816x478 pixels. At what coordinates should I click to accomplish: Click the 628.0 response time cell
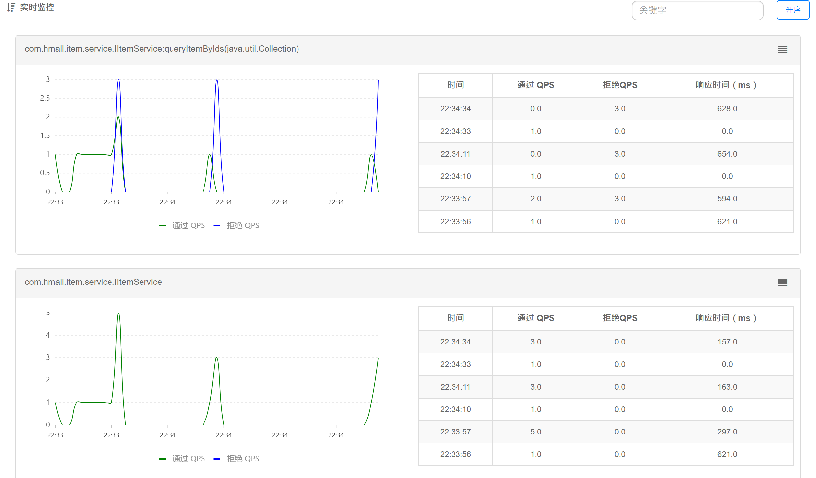[x=727, y=109]
